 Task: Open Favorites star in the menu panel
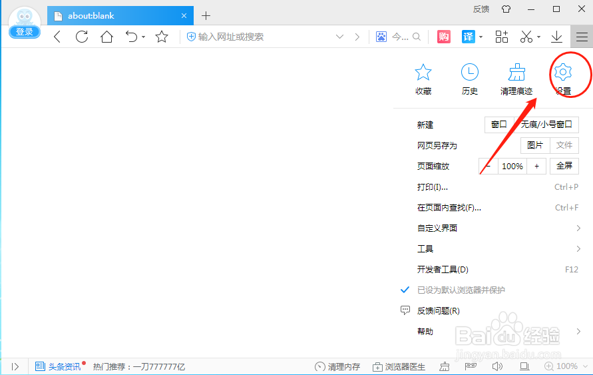click(423, 72)
